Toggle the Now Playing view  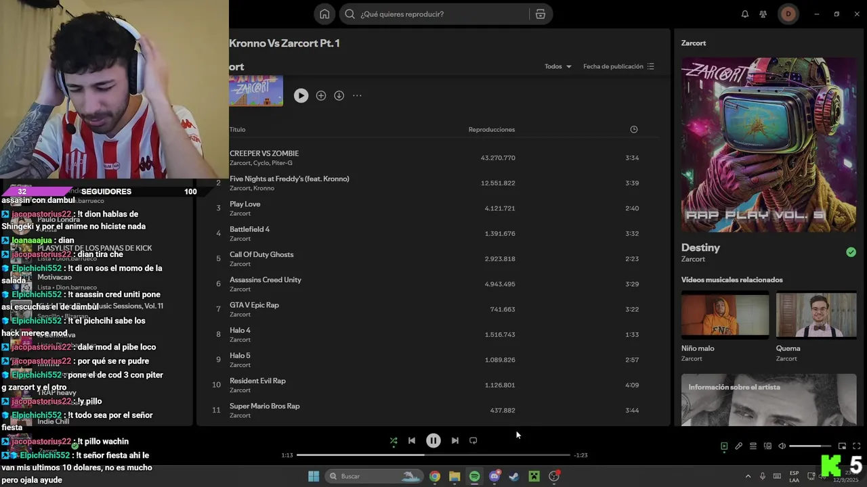point(724,446)
